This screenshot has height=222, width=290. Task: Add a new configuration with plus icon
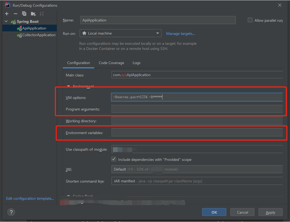[7, 14]
